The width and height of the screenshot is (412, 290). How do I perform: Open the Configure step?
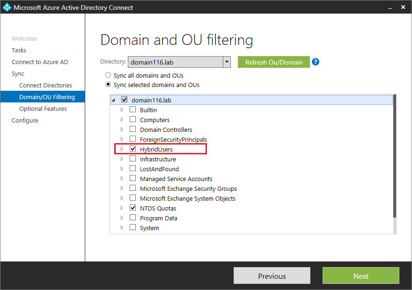click(25, 121)
